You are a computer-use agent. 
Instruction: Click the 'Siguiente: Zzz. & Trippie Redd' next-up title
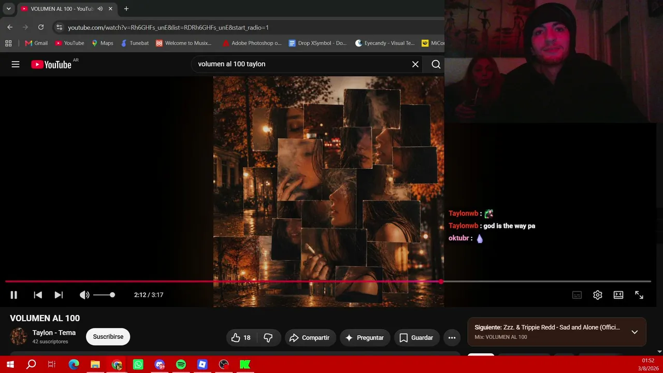click(547, 327)
